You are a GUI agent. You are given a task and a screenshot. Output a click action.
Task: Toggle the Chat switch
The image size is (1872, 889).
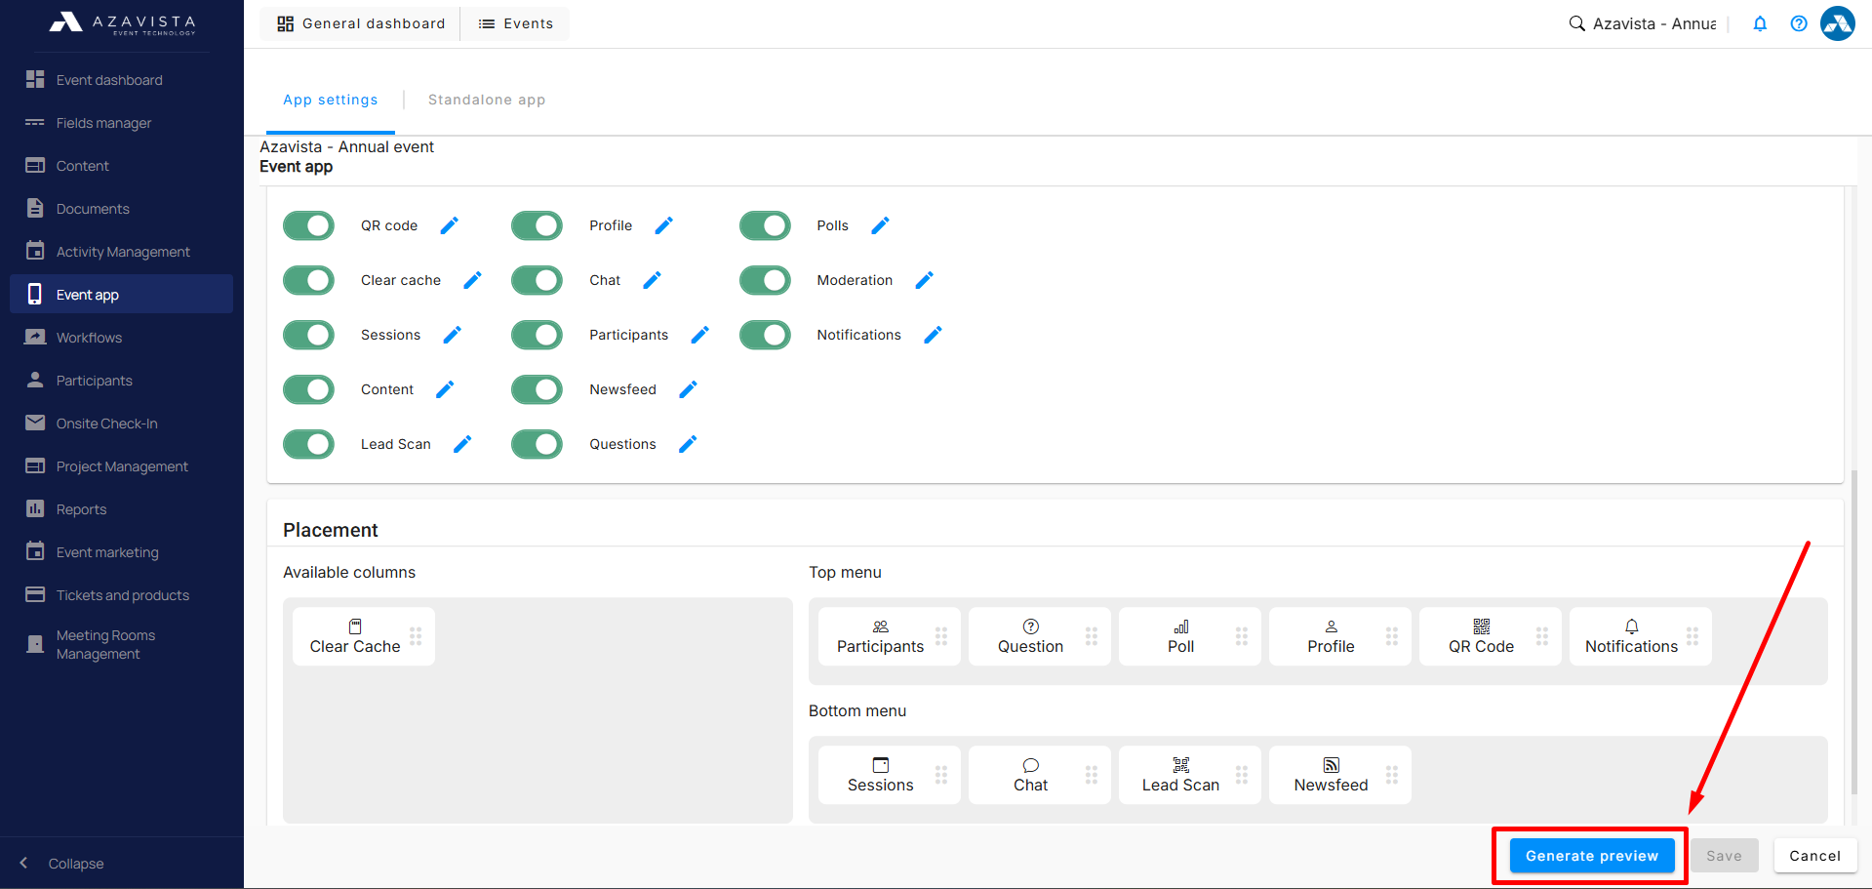[537, 280]
